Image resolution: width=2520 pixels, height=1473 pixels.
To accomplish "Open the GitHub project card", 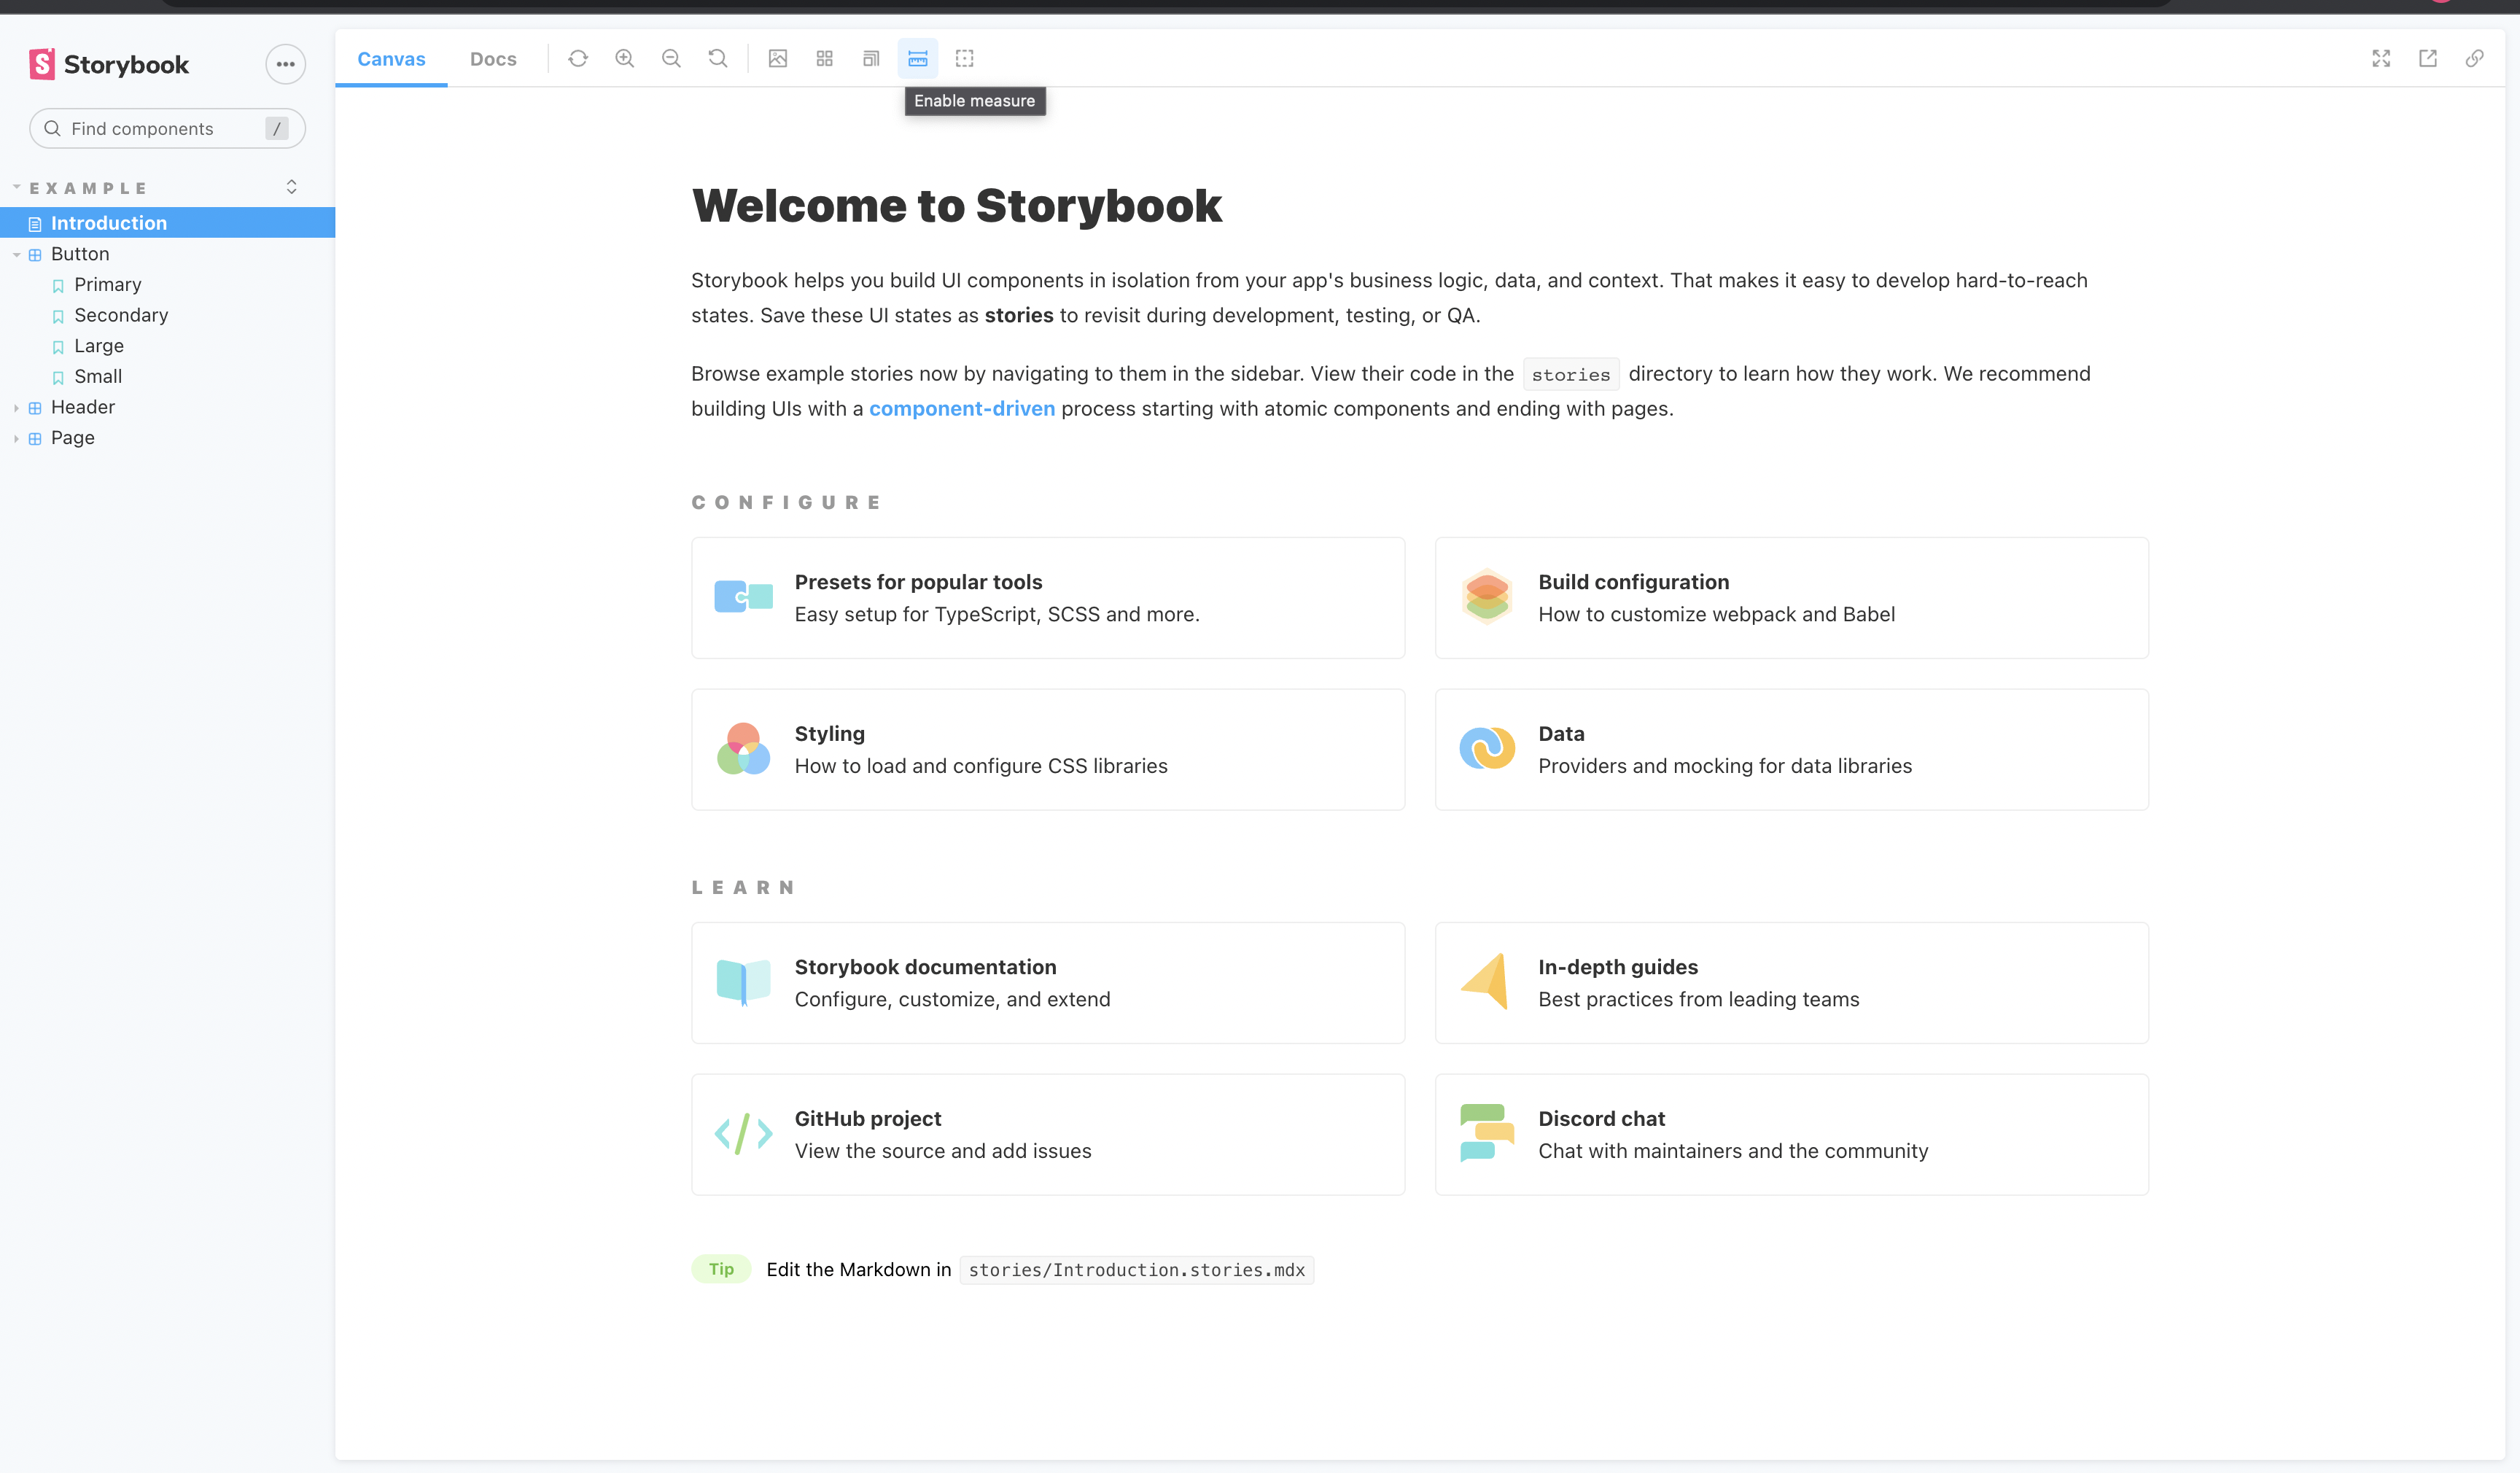I will pyautogui.click(x=1048, y=1135).
